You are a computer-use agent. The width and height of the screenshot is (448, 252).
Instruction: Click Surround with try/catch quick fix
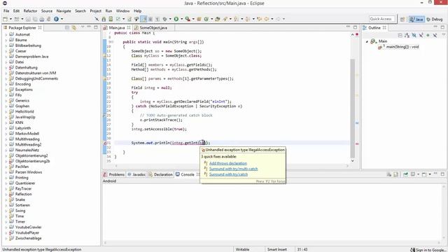pyautogui.click(x=228, y=174)
